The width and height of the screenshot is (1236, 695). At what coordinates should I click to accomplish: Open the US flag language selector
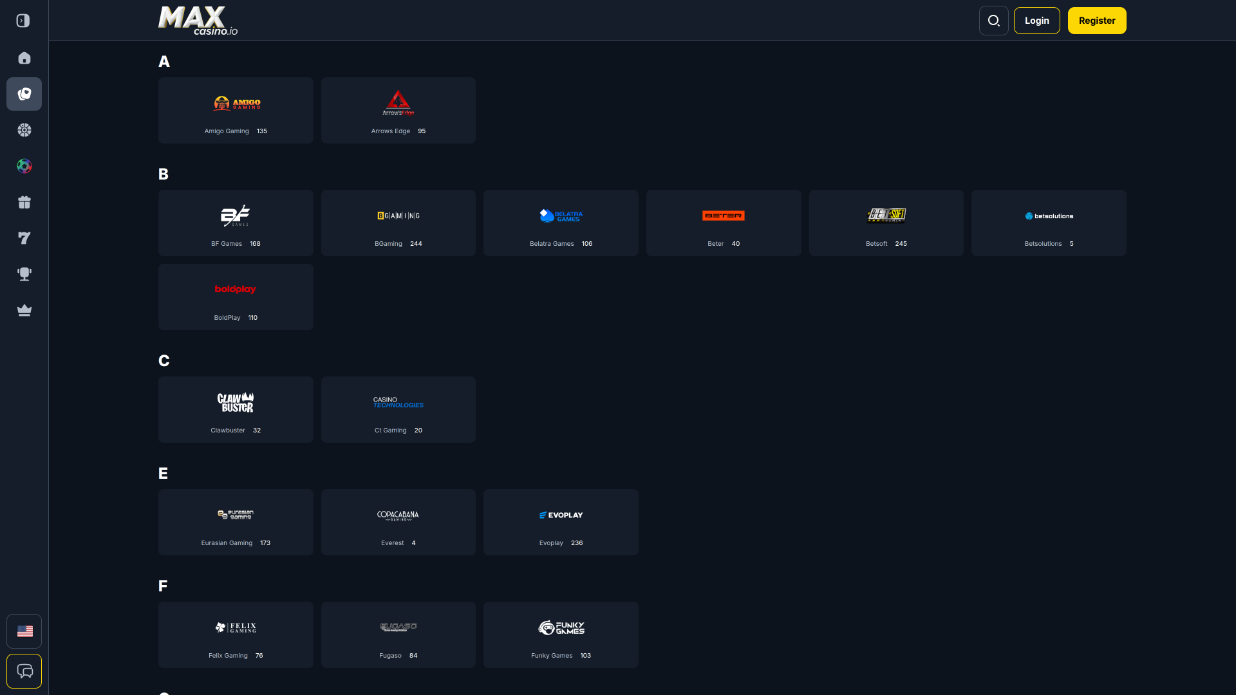point(24,631)
